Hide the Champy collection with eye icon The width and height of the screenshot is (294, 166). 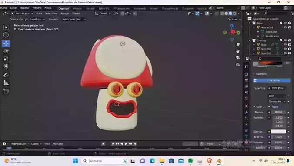tap(285, 40)
